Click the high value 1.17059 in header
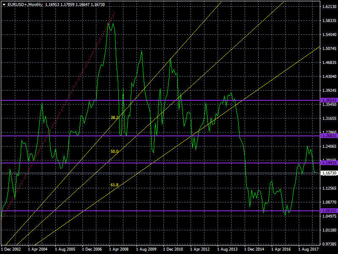This screenshot has width=338, height=254. pos(67,5)
